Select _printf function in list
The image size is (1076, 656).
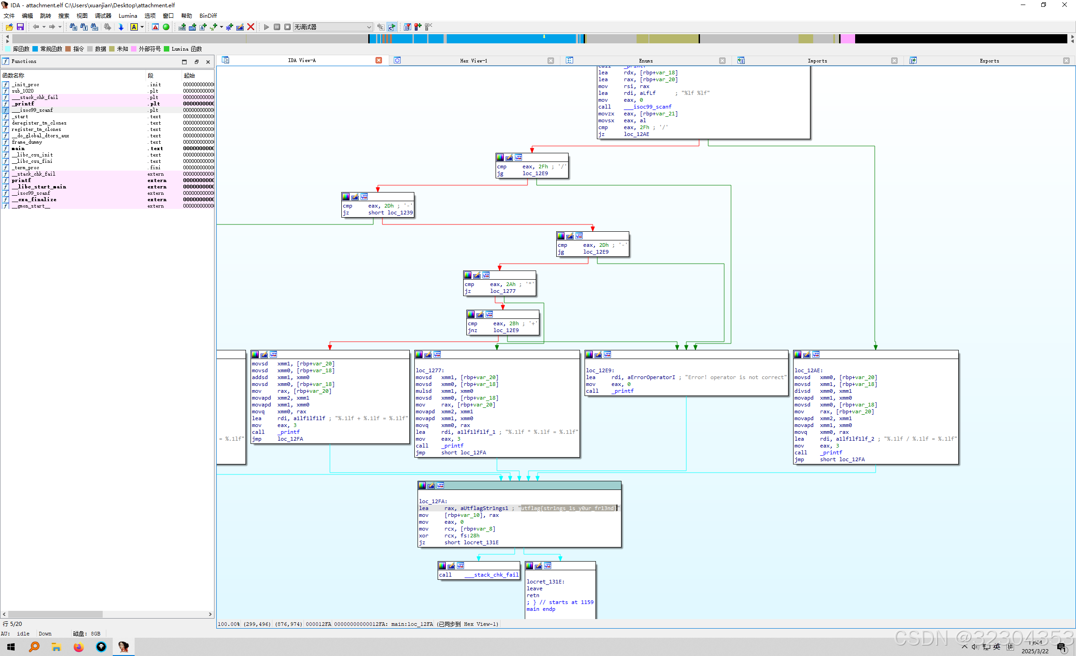click(x=23, y=104)
